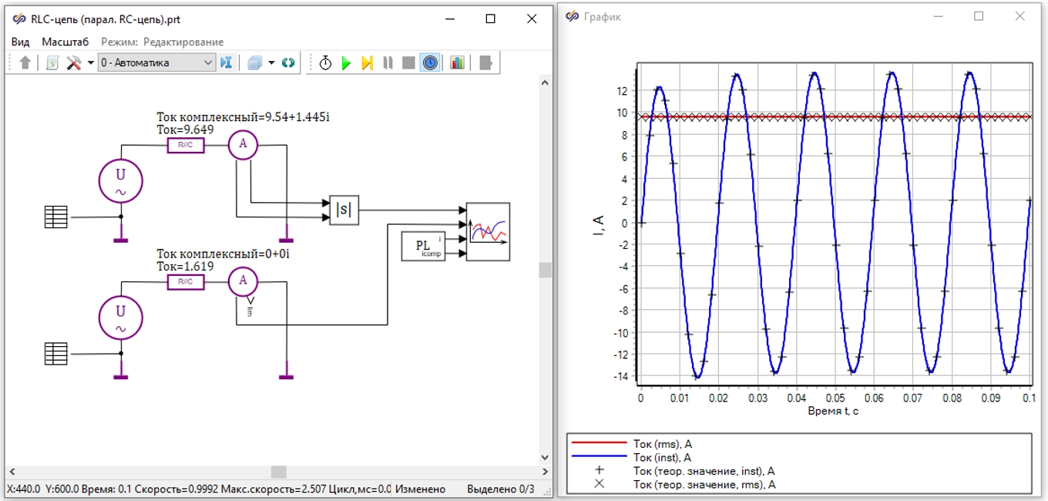The height and width of the screenshot is (501, 1048).
Task: Click the script page icon in toolbar
Action: 52,63
